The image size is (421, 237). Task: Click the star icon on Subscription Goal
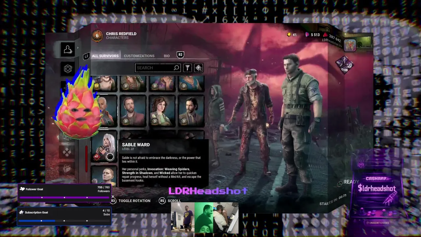pyautogui.click(x=21, y=212)
